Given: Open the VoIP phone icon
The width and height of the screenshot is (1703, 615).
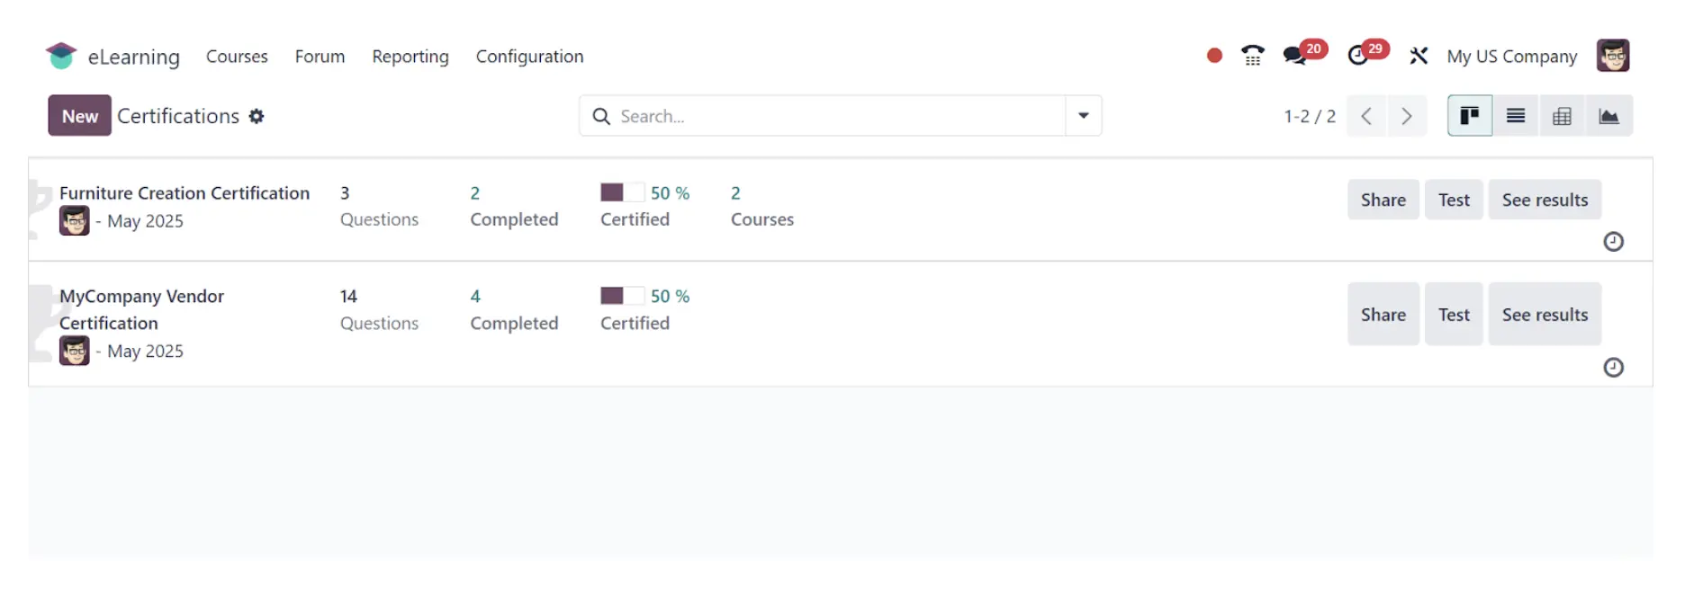Looking at the screenshot, I should tap(1252, 56).
